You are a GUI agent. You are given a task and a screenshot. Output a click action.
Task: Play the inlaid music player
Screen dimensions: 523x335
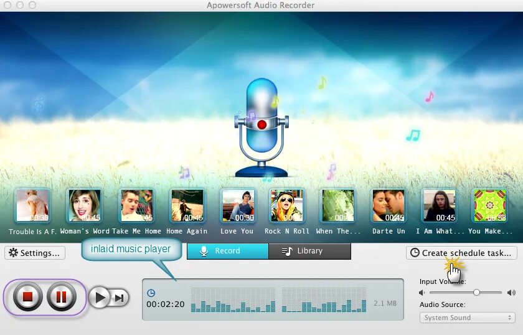pos(100,297)
